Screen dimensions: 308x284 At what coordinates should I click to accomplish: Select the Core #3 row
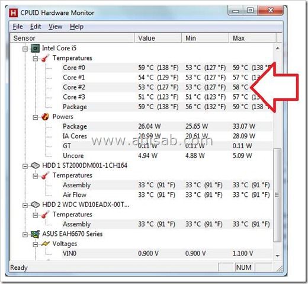[167, 97]
